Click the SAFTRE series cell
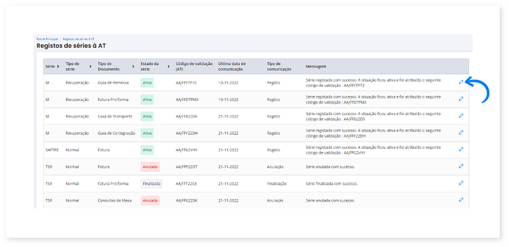Screen dimensions: 509x247 tap(52, 150)
